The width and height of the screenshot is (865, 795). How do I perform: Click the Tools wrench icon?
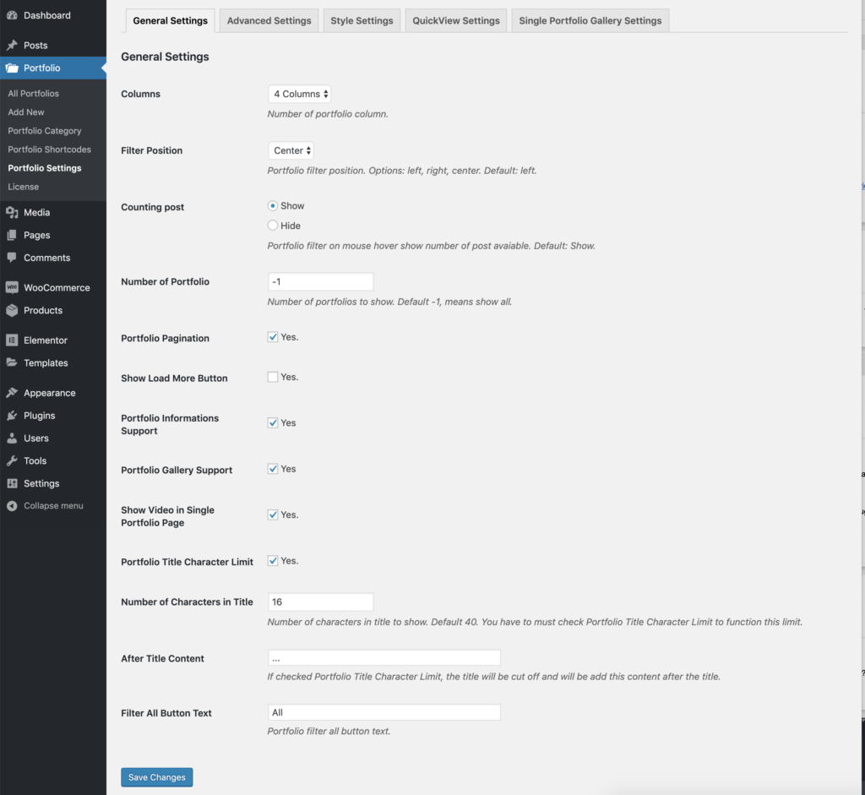click(10, 460)
